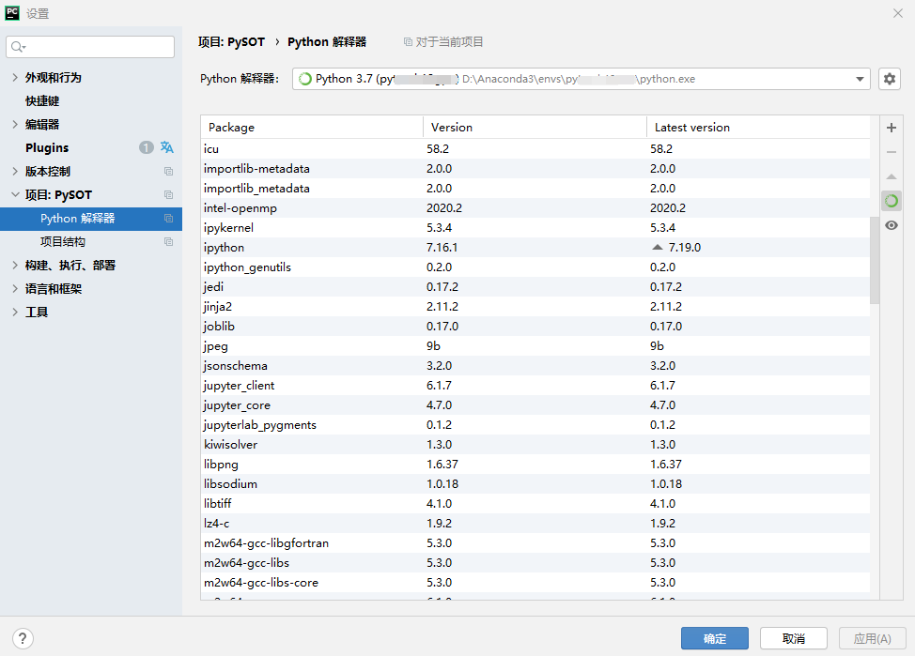Select the intel-openmp package row
The height and width of the screenshot is (656, 915).
[535, 208]
